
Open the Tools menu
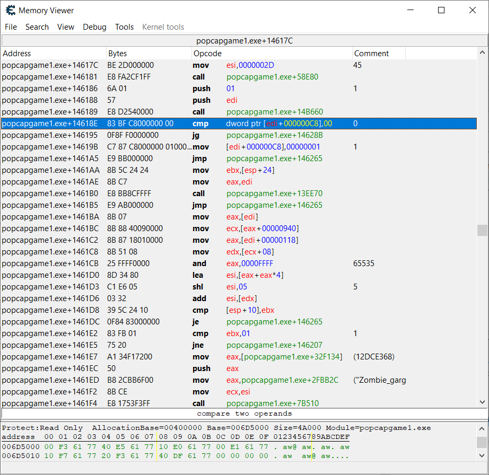124,27
